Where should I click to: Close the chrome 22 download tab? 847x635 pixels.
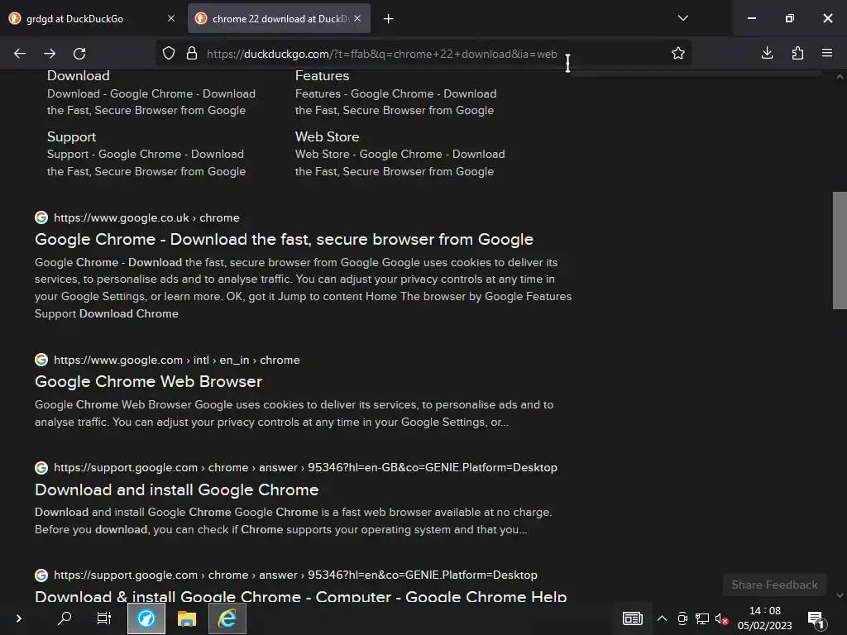357,18
